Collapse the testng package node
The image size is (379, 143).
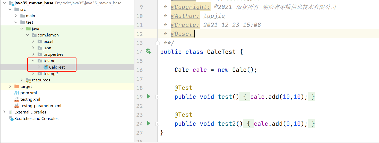33,61
